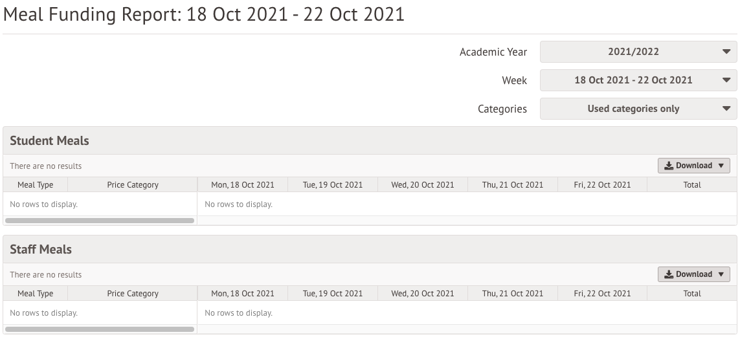Open the Academic Year 2021/2022 dropdown
The image size is (740, 339).
pyautogui.click(x=638, y=52)
